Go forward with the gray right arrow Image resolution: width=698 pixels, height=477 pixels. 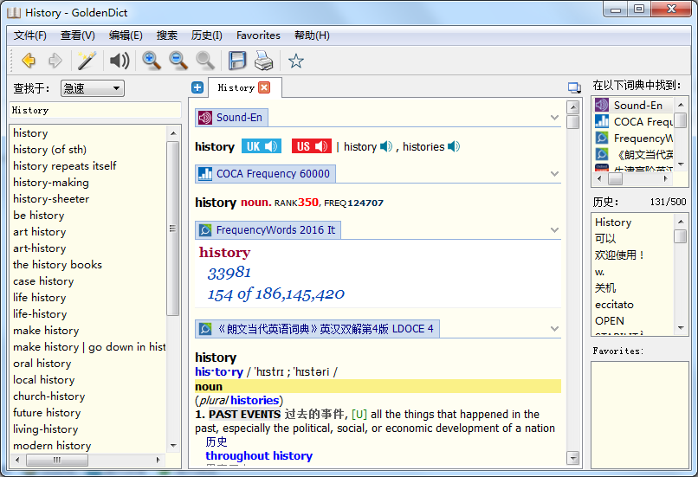click(55, 61)
